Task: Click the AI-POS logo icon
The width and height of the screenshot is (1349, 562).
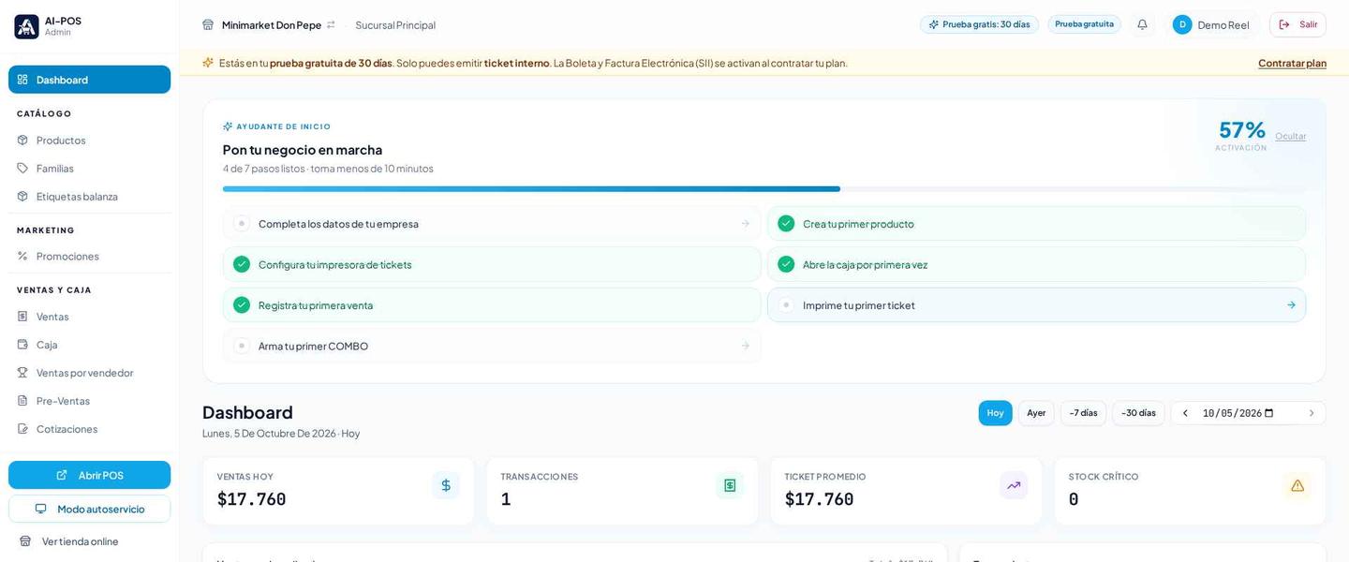Action: [26, 26]
